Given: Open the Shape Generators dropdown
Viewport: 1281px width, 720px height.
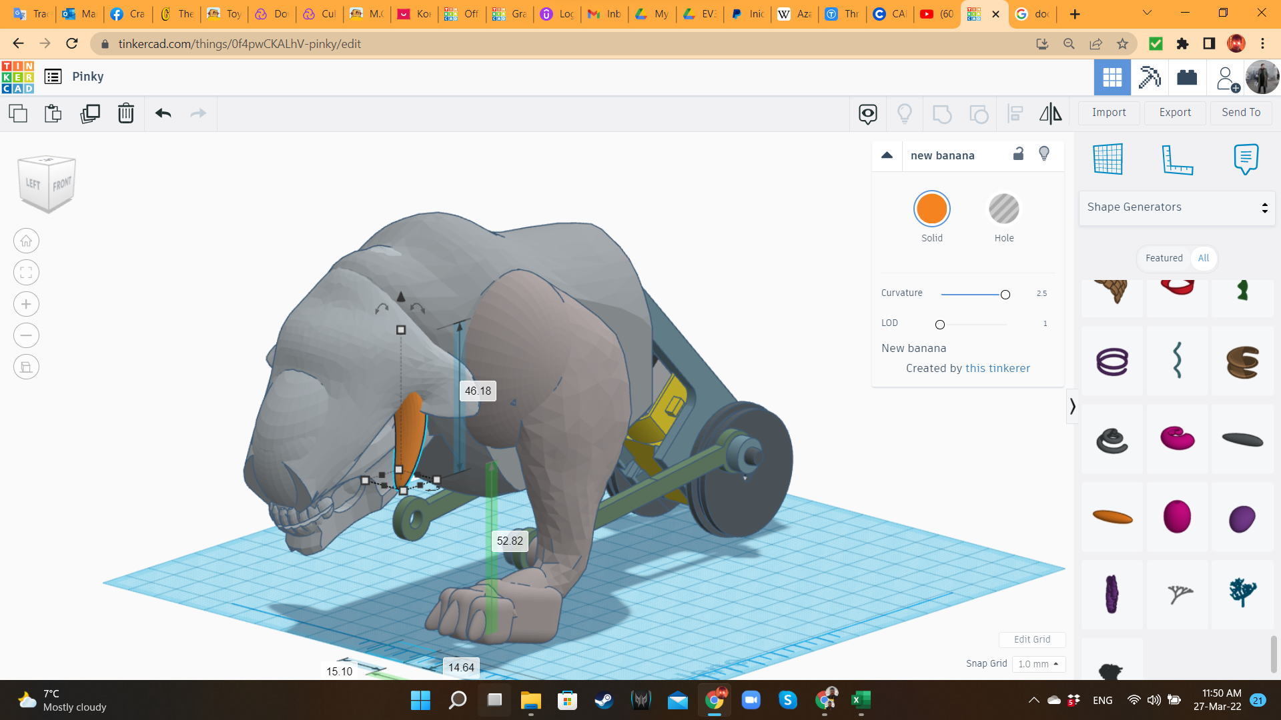Looking at the screenshot, I should [1177, 207].
